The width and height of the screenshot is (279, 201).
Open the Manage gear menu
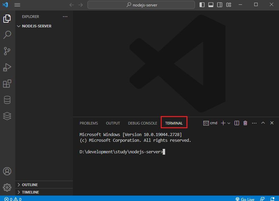pos(7,187)
